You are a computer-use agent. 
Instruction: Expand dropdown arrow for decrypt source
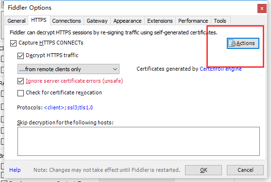pyautogui.click(x=115, y=69)
